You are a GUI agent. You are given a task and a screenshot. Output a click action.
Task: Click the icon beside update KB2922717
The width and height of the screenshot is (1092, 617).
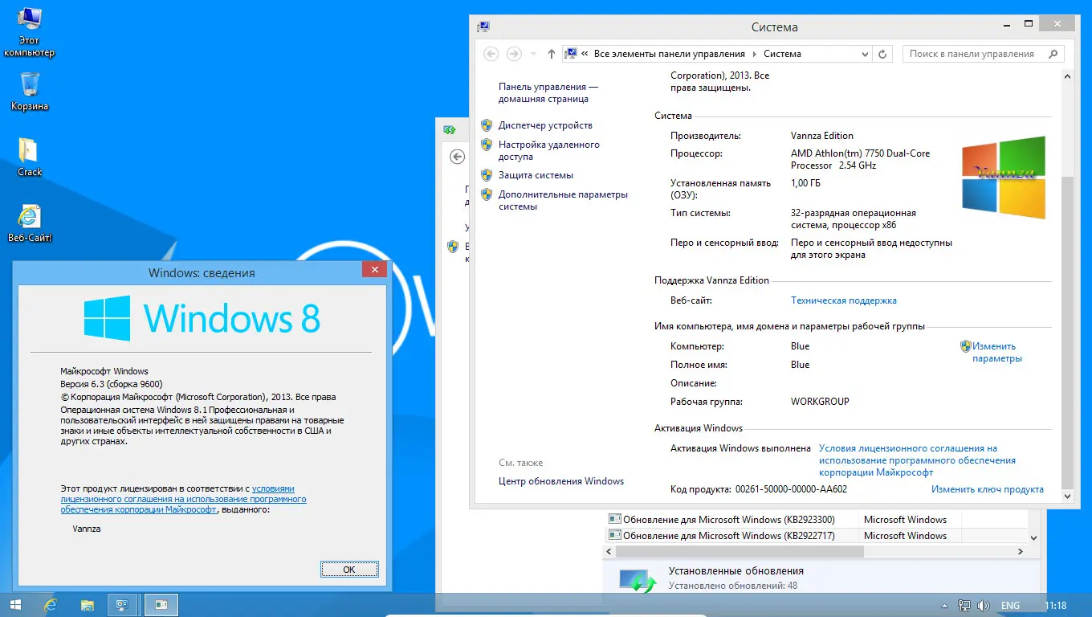(x=615, y=536)
